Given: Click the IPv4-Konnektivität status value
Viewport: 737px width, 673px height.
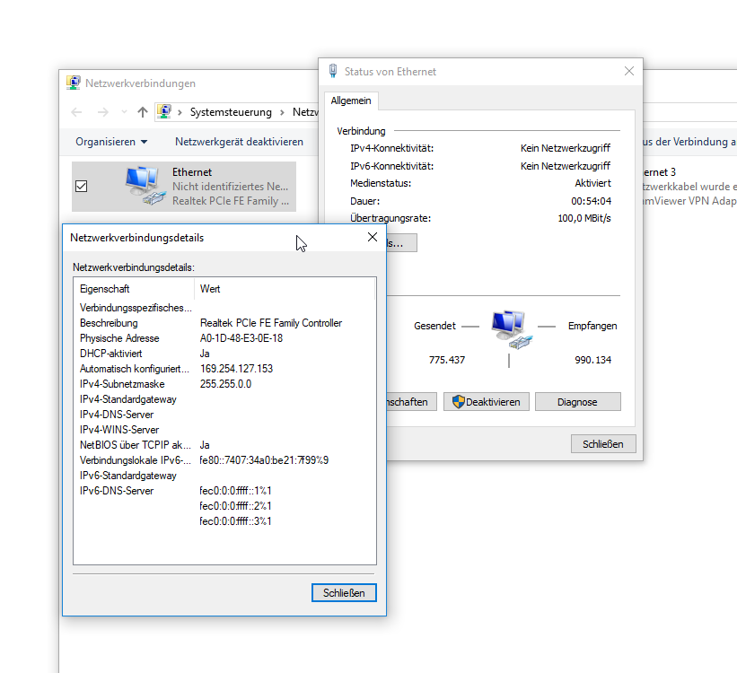Looking at the screenshot, I should [x=566, y=148].
